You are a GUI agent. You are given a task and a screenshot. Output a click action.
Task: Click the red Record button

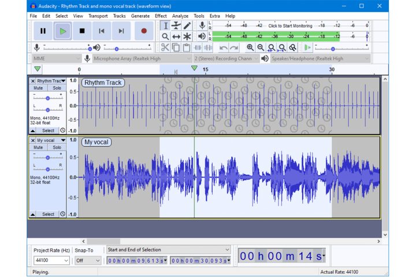click(x=144, y=31)
